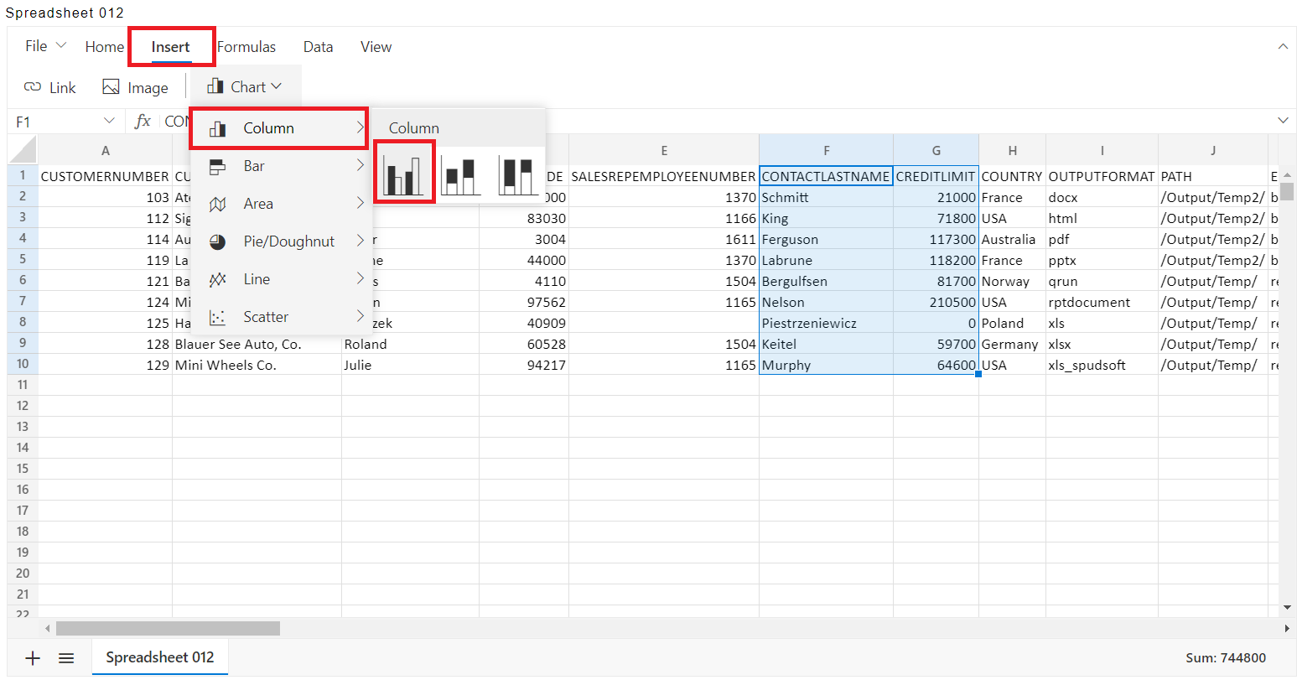Select column header H
Image resolution: width=1297 pixels, height=680 pixels.
click(x=1012, y=151)
